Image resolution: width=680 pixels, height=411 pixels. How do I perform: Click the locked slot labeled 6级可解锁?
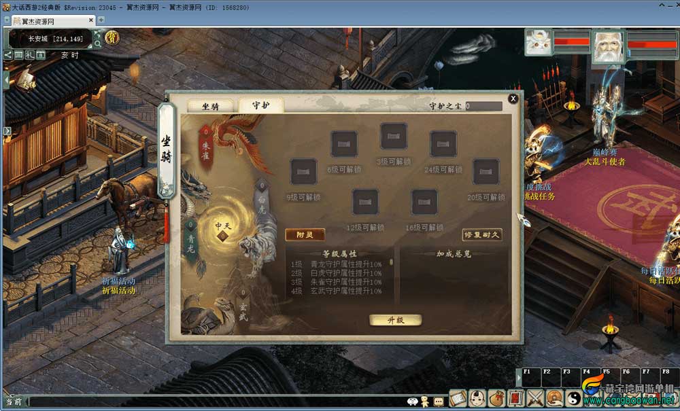pyautogui.click(x=344, y=144)
